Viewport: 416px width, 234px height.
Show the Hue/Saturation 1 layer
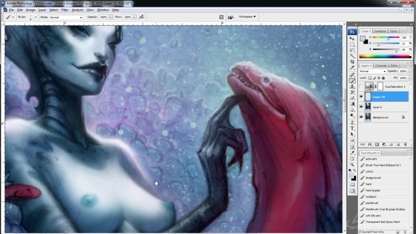coord(361,86)
